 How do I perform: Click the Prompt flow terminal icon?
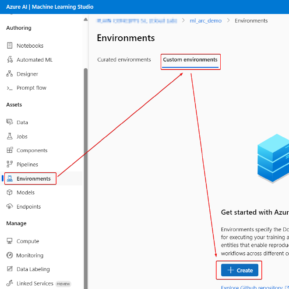10,88
